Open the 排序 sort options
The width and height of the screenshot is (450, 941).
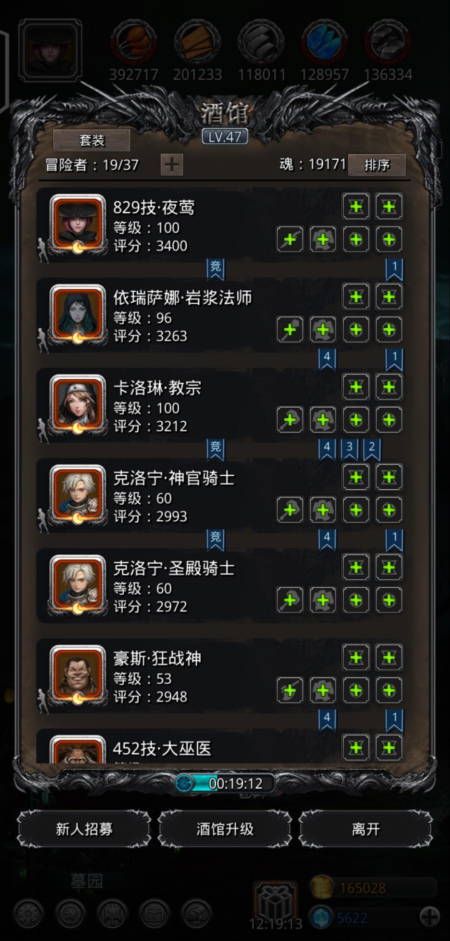point(377,165)
